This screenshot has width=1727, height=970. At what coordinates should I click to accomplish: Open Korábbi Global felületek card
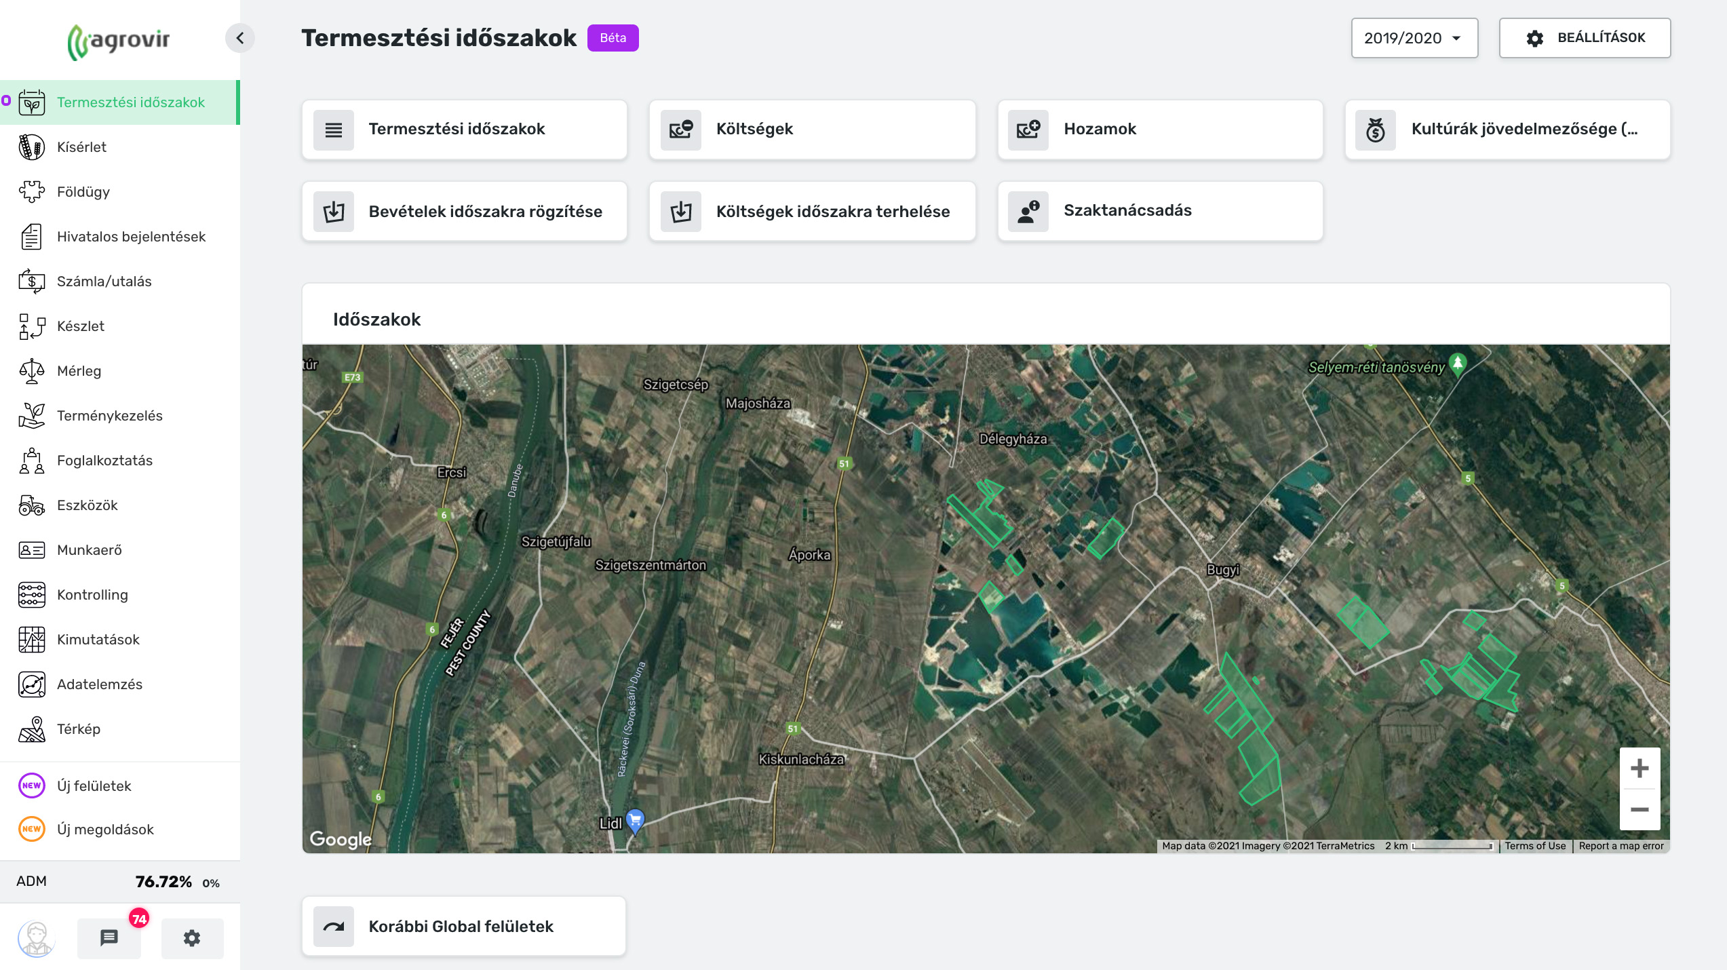coord(464,926)
